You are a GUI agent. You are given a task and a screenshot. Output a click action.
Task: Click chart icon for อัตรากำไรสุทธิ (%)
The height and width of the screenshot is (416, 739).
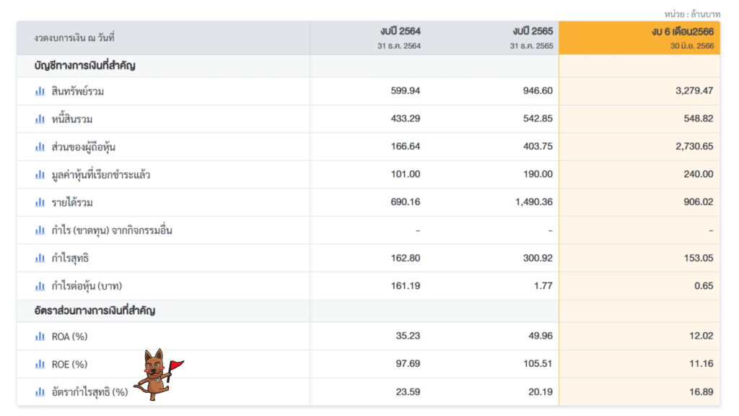point(40,392)
